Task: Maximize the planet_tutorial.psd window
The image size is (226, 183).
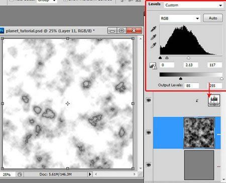Action: coord(122,30)
